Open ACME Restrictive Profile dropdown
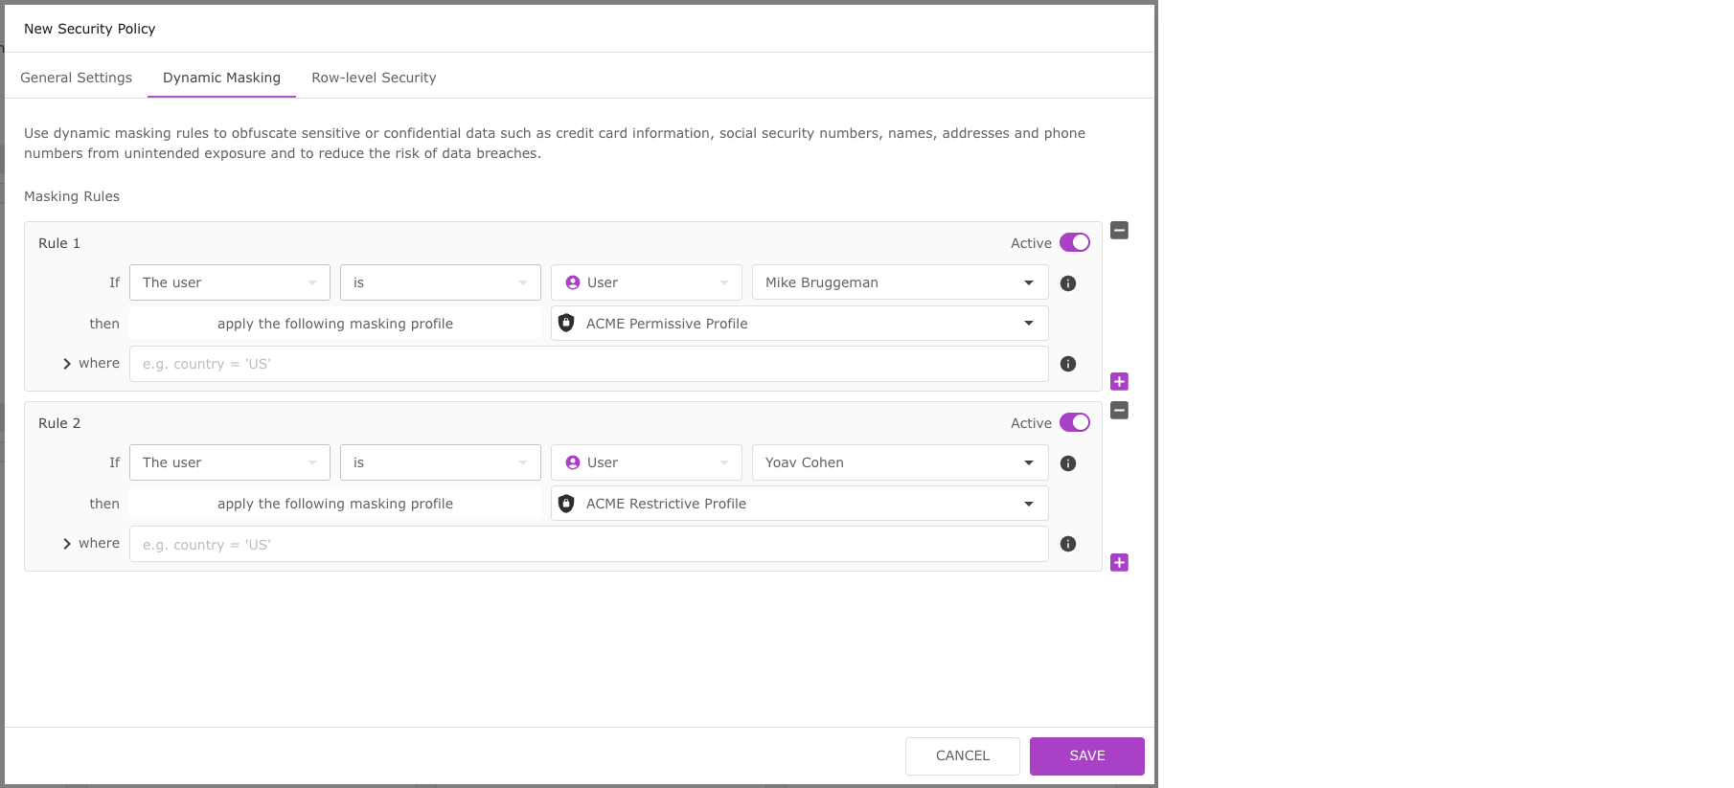The width and height of the screenshot is (1734, 788). coord(800,504)
